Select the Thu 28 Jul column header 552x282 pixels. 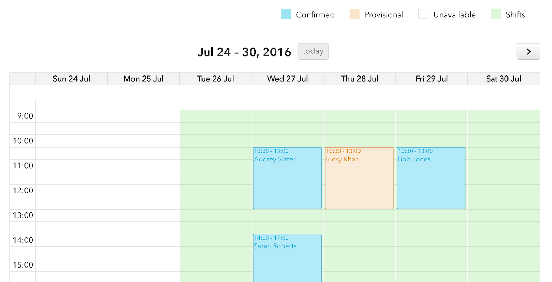[x=359, y=79]
